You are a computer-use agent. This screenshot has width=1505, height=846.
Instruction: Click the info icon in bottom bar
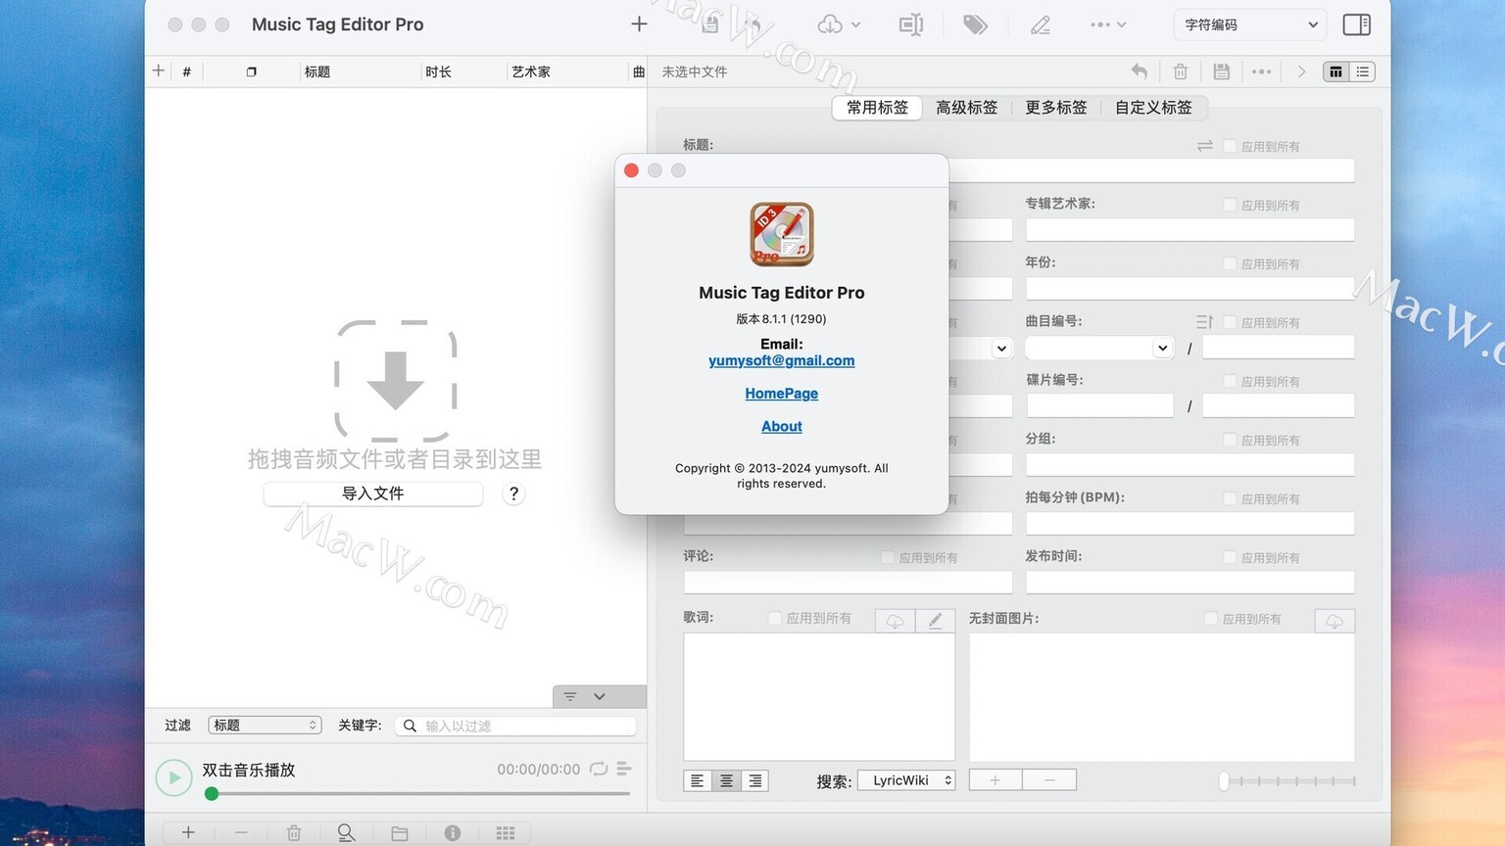[453, 833]
